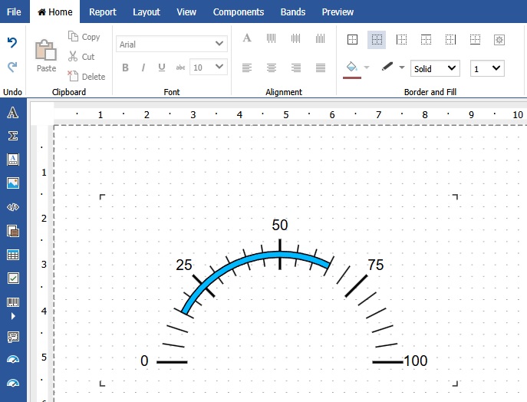Click the Redo arrow icon
This screenshot has height=402, width=527.
click(x=12, y=68)
